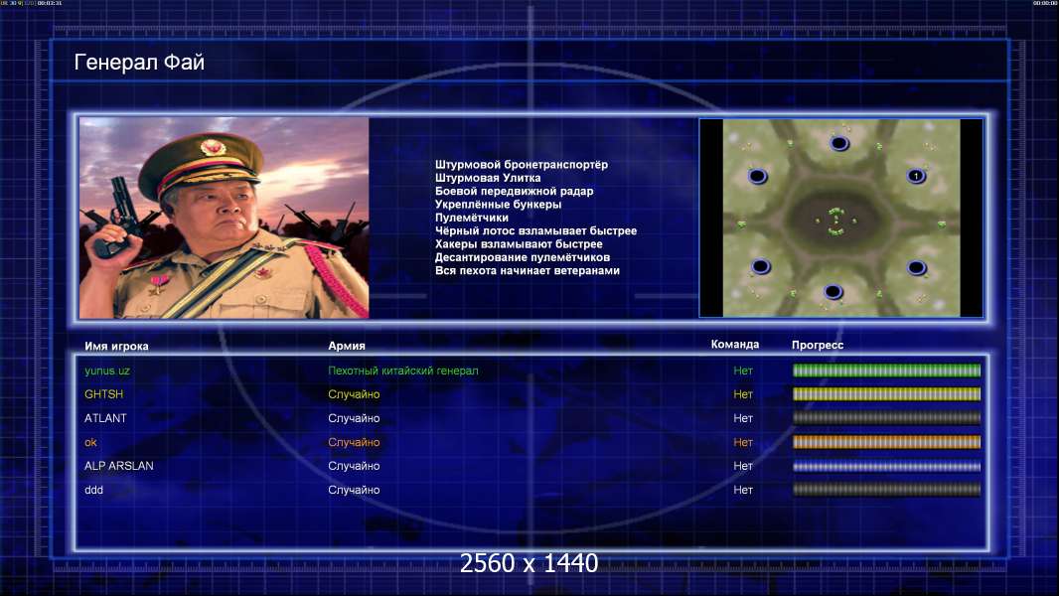This screenshot has width=1059, height=596.
Task: Click ability 'Боевой передвижной радар'
Action: pos(514,191)
